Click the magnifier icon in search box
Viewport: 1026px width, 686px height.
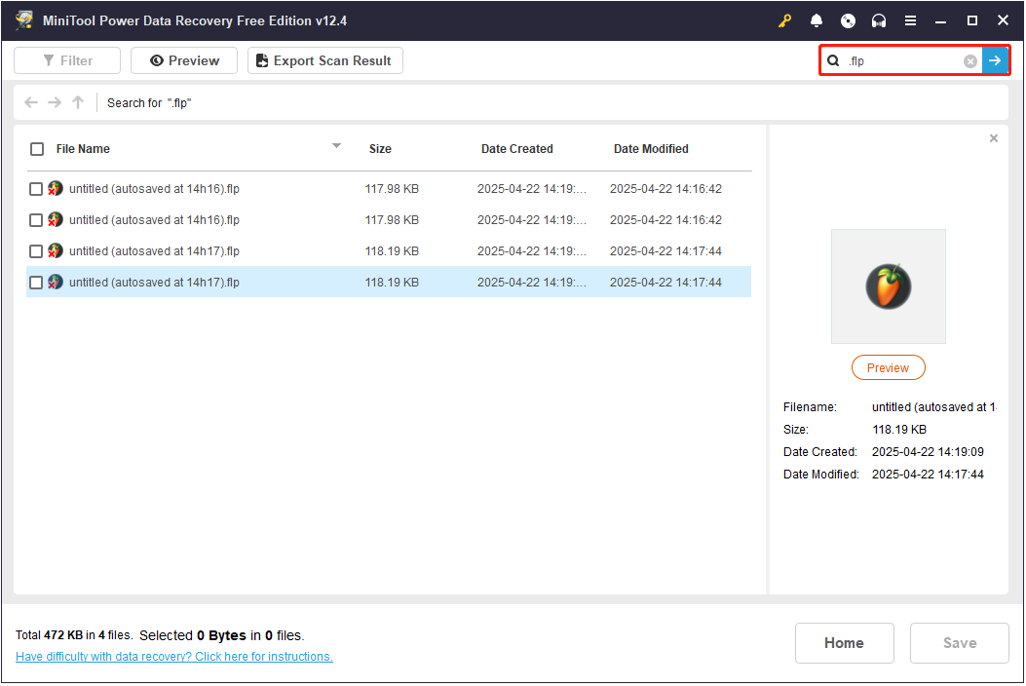point(833,60)
